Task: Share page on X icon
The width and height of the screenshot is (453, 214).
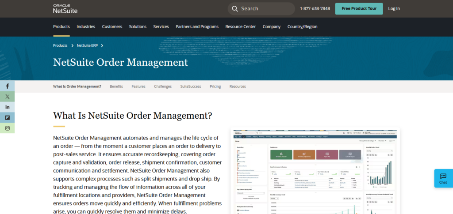Action: point(7,97)
